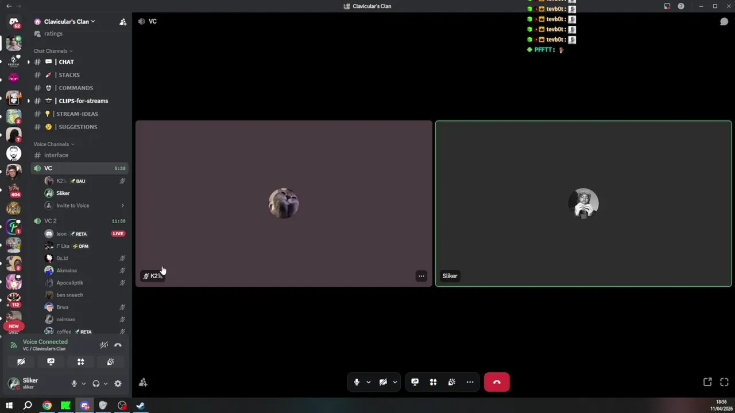Expand camera options in call control bar

[394, 382]
